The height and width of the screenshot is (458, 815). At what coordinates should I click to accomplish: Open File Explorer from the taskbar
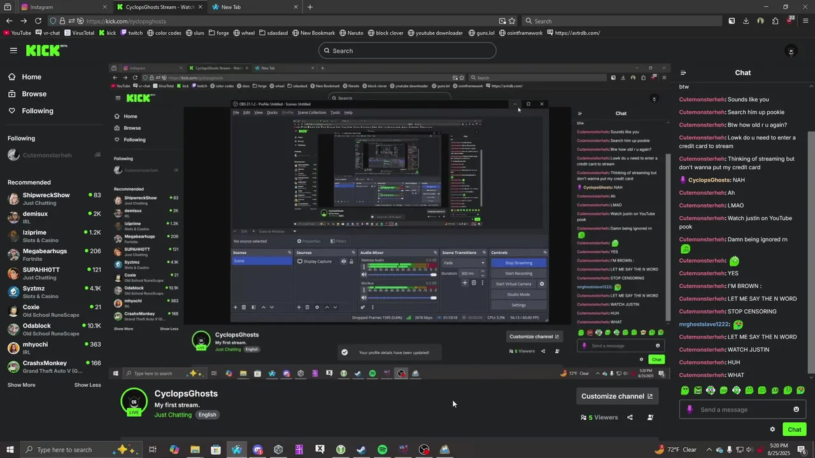pyautogui.click(x=195, y=450)
